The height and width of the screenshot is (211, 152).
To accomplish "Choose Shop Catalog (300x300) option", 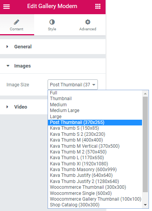I will [95, 205].
